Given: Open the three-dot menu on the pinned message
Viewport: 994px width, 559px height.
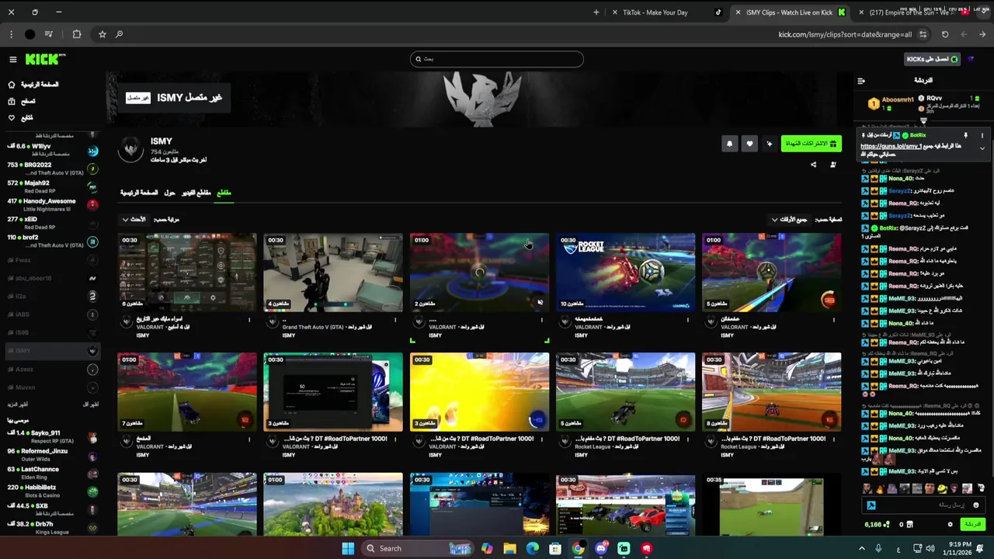Looking at the screenshot, I should [982, 136].
